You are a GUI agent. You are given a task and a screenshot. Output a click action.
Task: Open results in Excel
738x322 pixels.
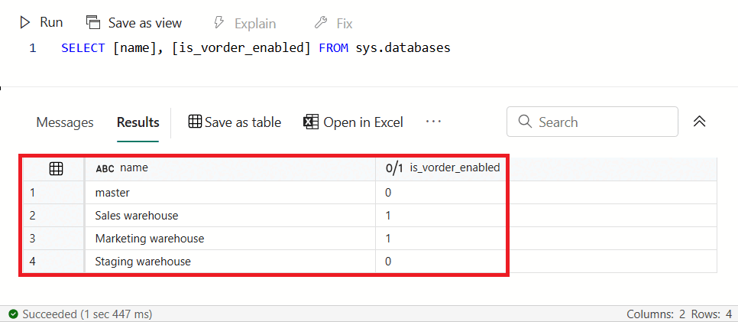click(x=353, y=122)
